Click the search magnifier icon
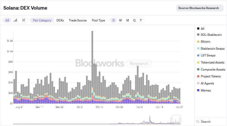 click(198, 122)
